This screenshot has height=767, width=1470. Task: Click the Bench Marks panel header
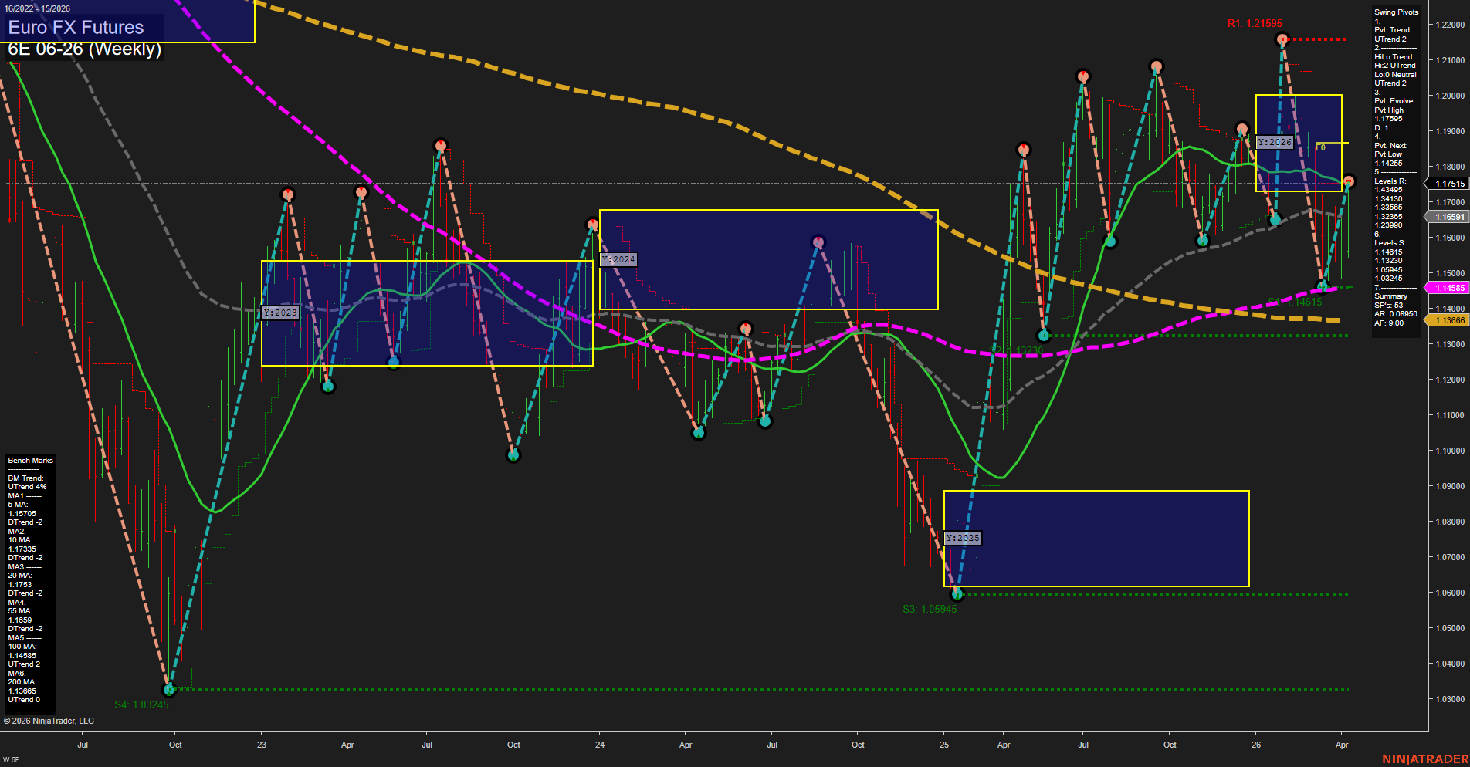(x=30, y=460)
